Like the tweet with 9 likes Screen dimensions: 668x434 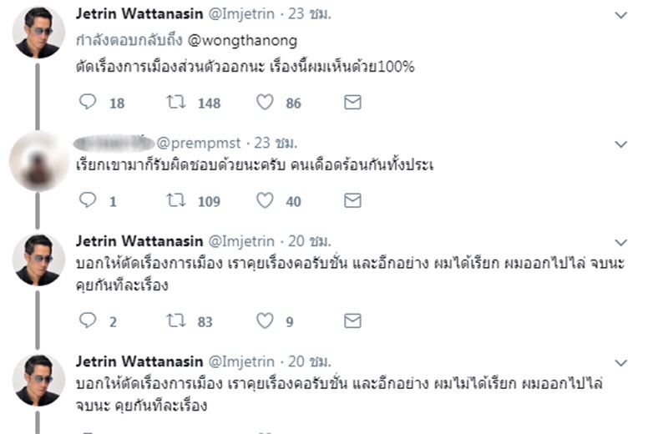click(265, 321)
